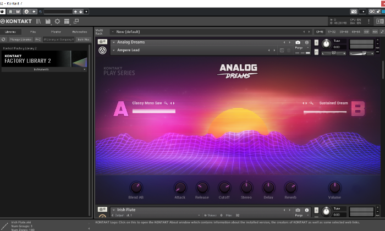Screen dimensions: 385x231
Task: Delete the Ampere Lead snapshot trash icon
Action: pos(289,50)
